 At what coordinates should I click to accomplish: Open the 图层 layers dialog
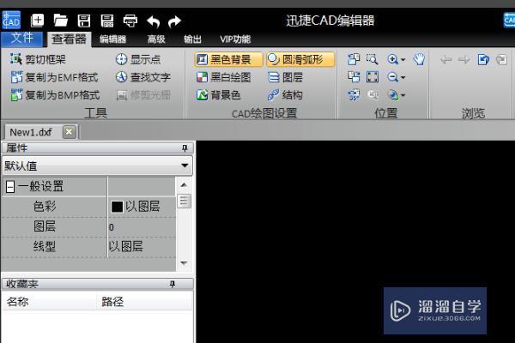click(x=285, y=77)
